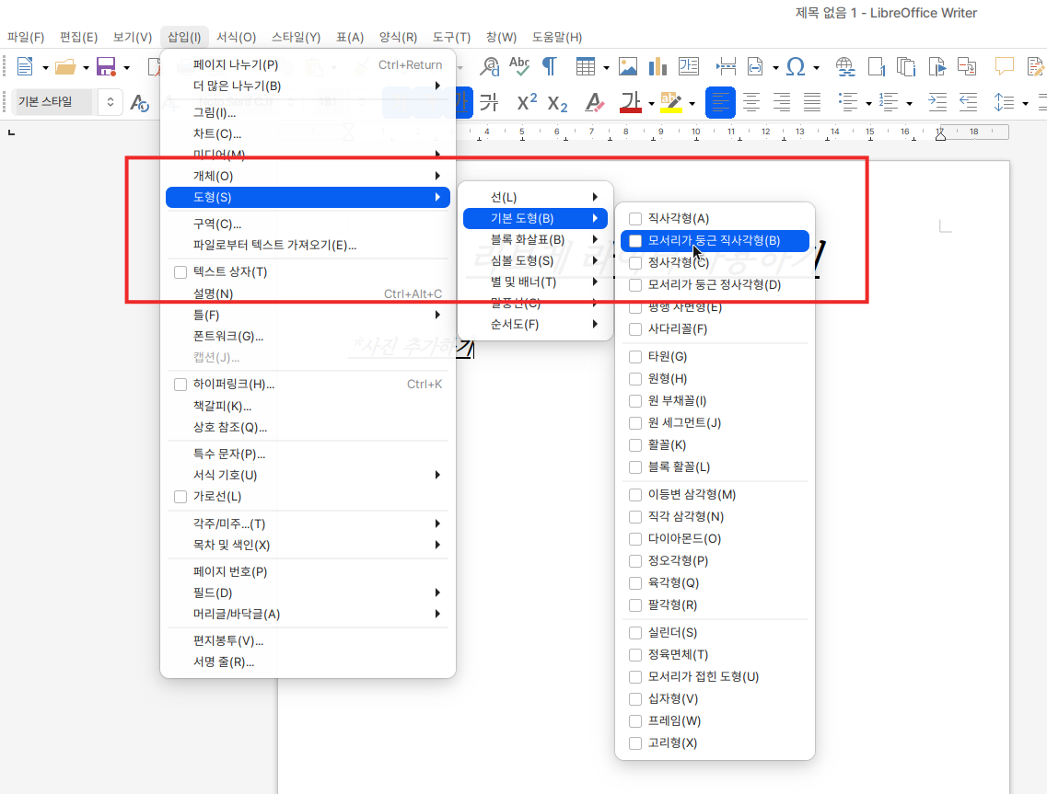Click the center alignment icon
Viewport: 1047px width, 794px height.
751,102
